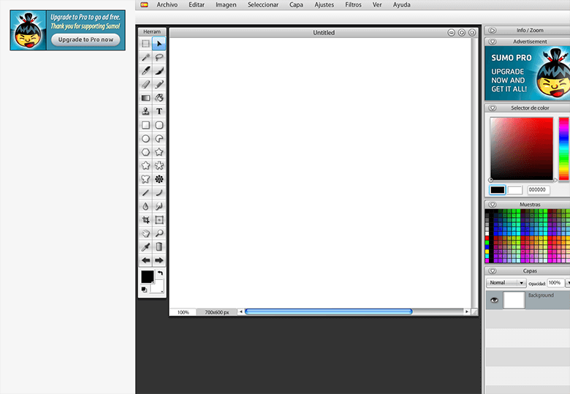The width and height of the screenshot is (570, 394).
Task: Click the trash can tool icon
Action: (x=159, y=247)
